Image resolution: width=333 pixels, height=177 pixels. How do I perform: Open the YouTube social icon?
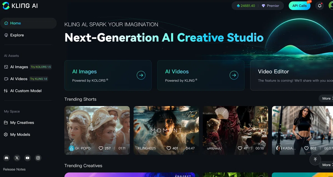click(27, 158)
